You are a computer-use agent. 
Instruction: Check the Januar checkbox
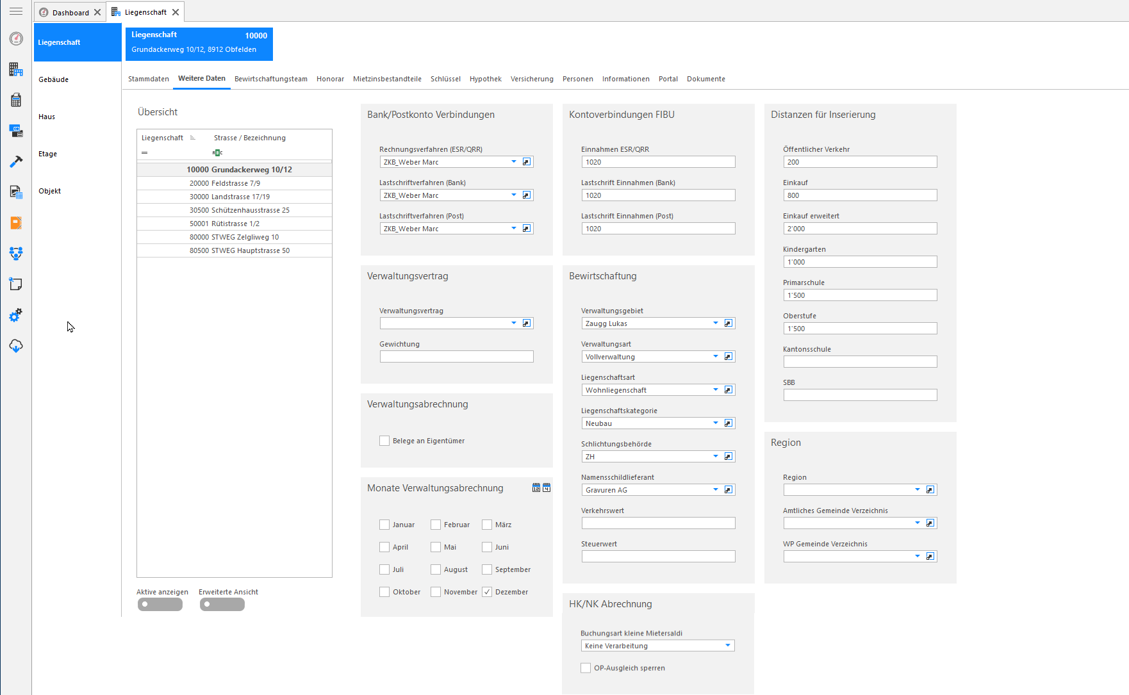click(384, 525)
